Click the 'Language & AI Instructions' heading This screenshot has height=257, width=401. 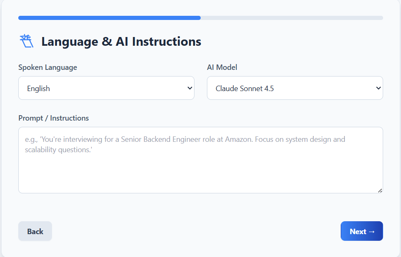[x=121, y=42]
